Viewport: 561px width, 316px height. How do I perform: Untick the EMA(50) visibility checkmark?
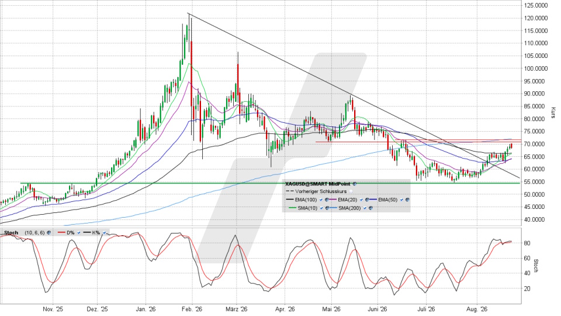click(401, 200)
